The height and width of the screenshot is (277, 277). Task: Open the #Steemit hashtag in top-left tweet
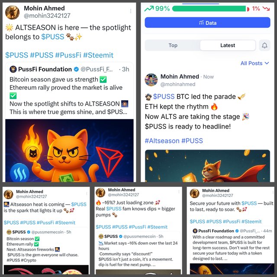98,55
